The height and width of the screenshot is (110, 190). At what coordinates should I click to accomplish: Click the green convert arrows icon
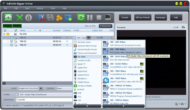[x=81, y=18]
